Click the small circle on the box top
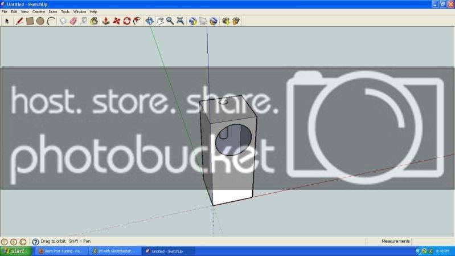This screenshot has width=455, height=256. click(x=223, y=101)
